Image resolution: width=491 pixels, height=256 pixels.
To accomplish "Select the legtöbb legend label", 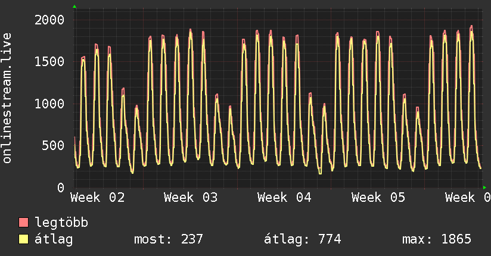I will pyautogui.click(x=61, y=223).
